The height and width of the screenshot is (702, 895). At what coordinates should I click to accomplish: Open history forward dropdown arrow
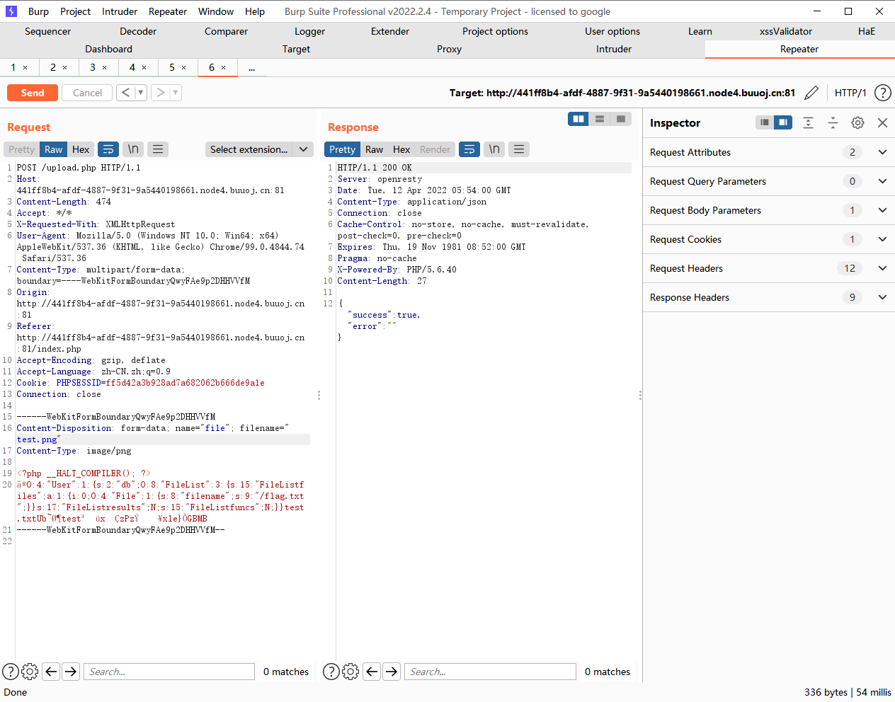click(176, 93)
